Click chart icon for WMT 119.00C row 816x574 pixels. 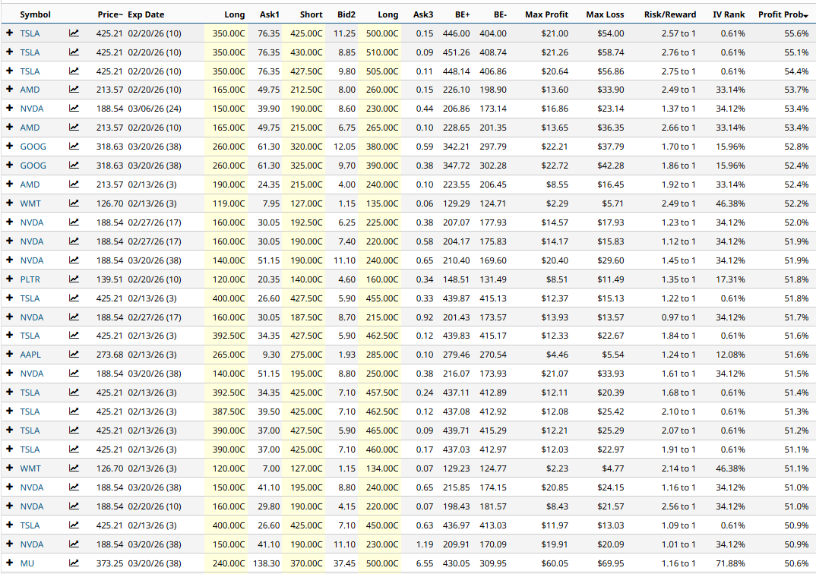point(74,203)
